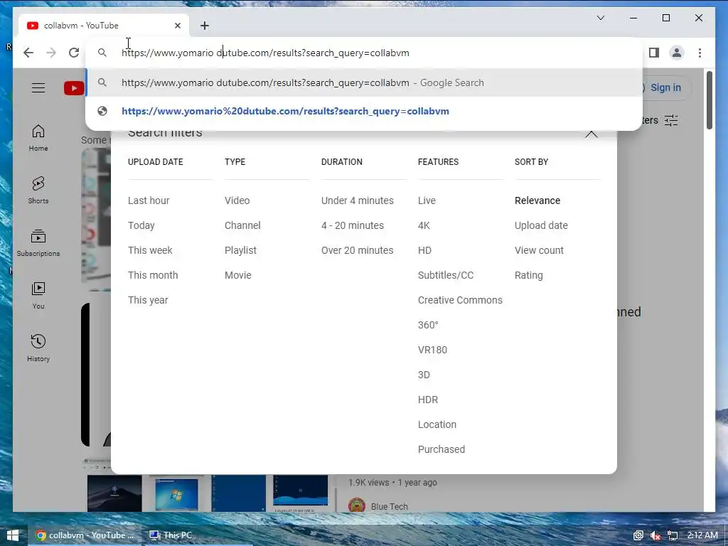Screen dimensions: 728x546
Task: Open the Blue Tech channel avatar
Action: tap(357, 505)
